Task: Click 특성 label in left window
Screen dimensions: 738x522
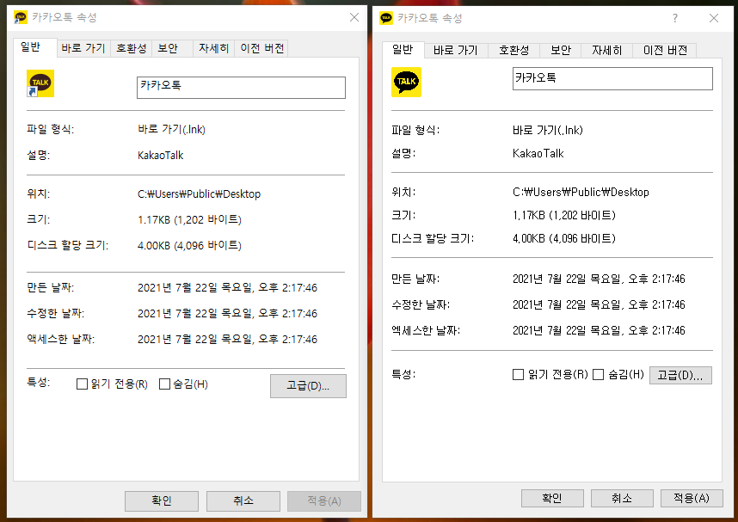Action: (x=38, y=382)
